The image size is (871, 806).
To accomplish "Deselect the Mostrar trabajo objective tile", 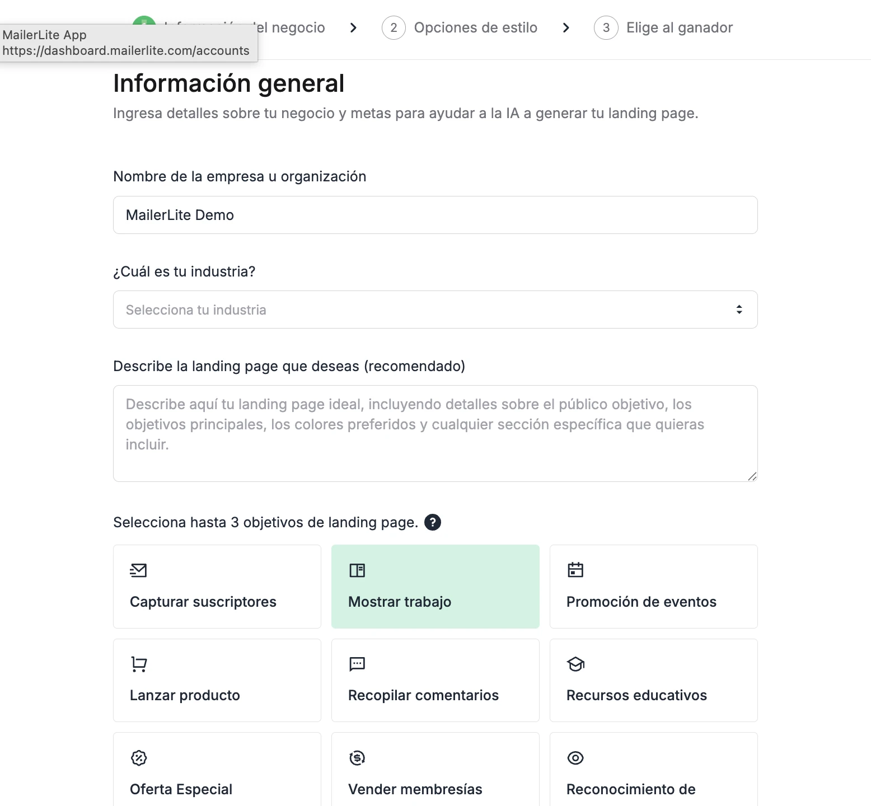I will pos(435,587).
